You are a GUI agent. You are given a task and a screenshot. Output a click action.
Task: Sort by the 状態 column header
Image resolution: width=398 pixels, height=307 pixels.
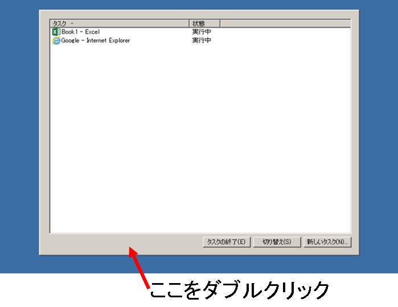[204, 23]
